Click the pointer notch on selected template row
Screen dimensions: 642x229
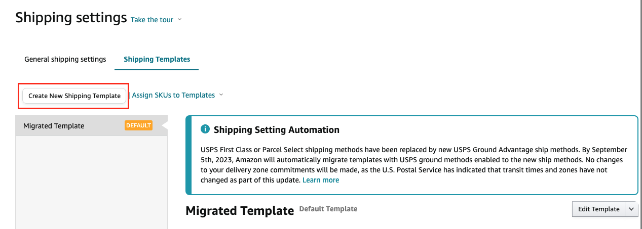[164, 126]
